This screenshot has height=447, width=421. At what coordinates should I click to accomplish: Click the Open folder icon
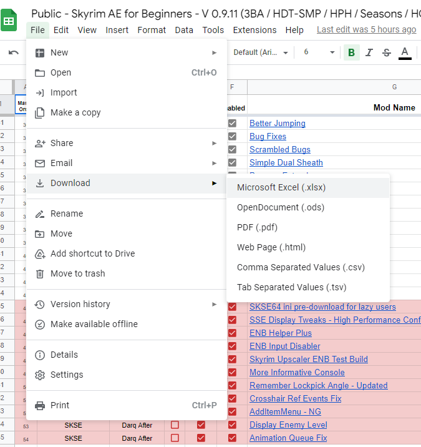point(39,73)
